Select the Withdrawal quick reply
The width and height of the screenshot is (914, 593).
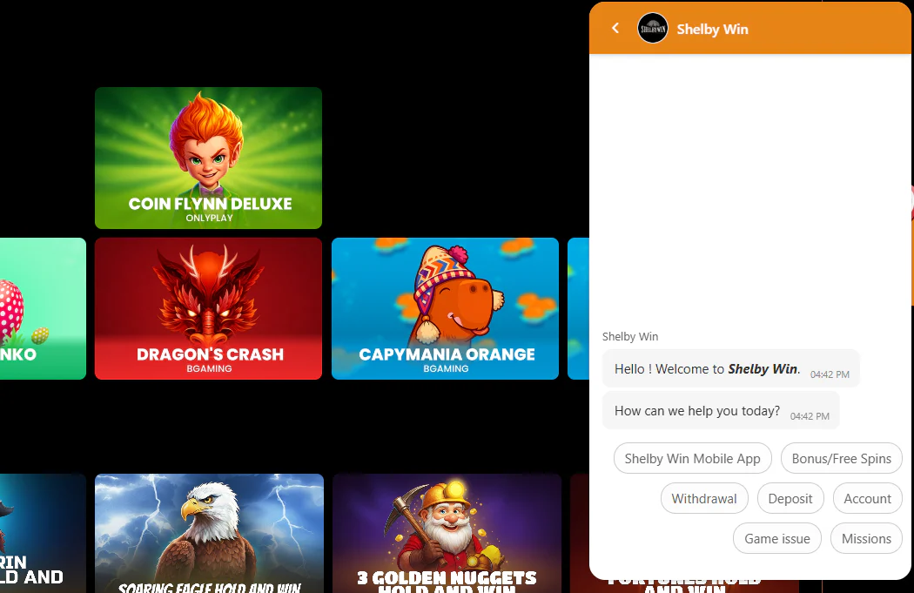[x=704, y=499]
